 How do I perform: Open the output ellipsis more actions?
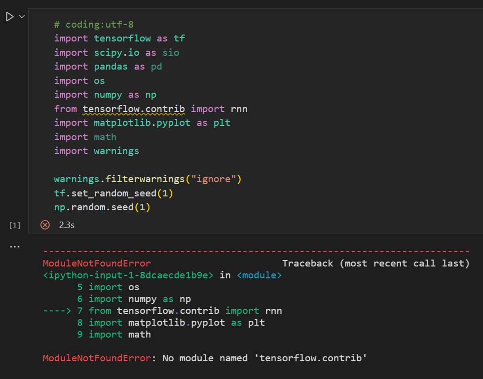(x=15, y=246)
